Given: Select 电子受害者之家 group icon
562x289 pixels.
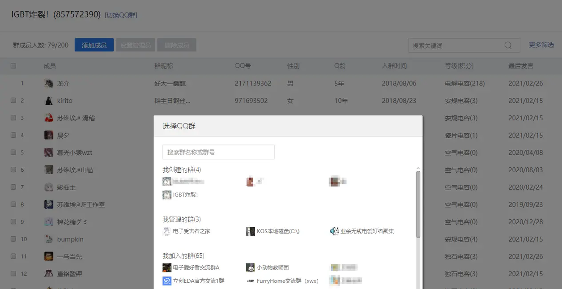Looking at the screenshot, I should coord(167,231).
